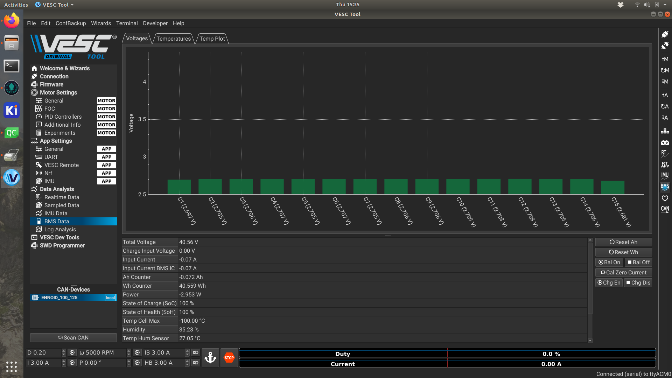
Task: Open VESC Tool application menu in top bar
Action: pos(55,5)
